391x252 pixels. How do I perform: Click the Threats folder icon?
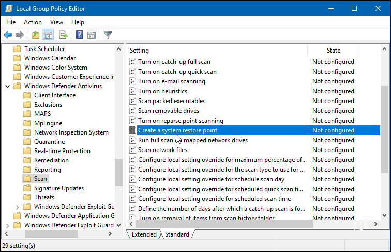click(27, 197)
